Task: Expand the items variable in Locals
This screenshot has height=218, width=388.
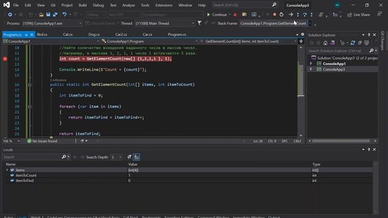Action: (7, 170)
